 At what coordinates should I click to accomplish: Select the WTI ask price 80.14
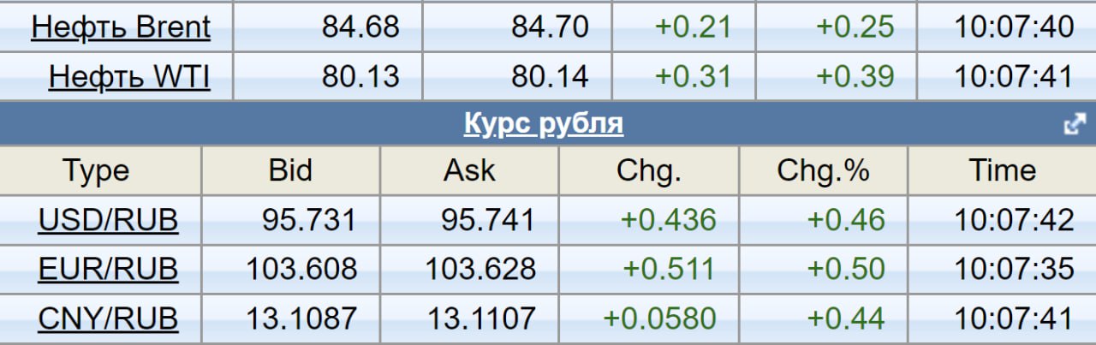[x=550, y=77]
